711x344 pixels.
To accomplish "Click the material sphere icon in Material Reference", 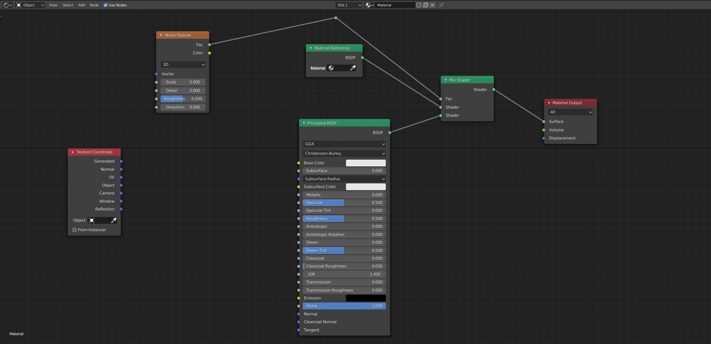I will (x=331, y=68).
